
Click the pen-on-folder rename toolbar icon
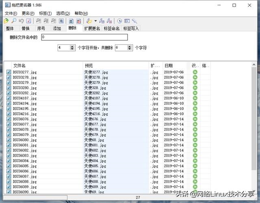tap(89, 21)
